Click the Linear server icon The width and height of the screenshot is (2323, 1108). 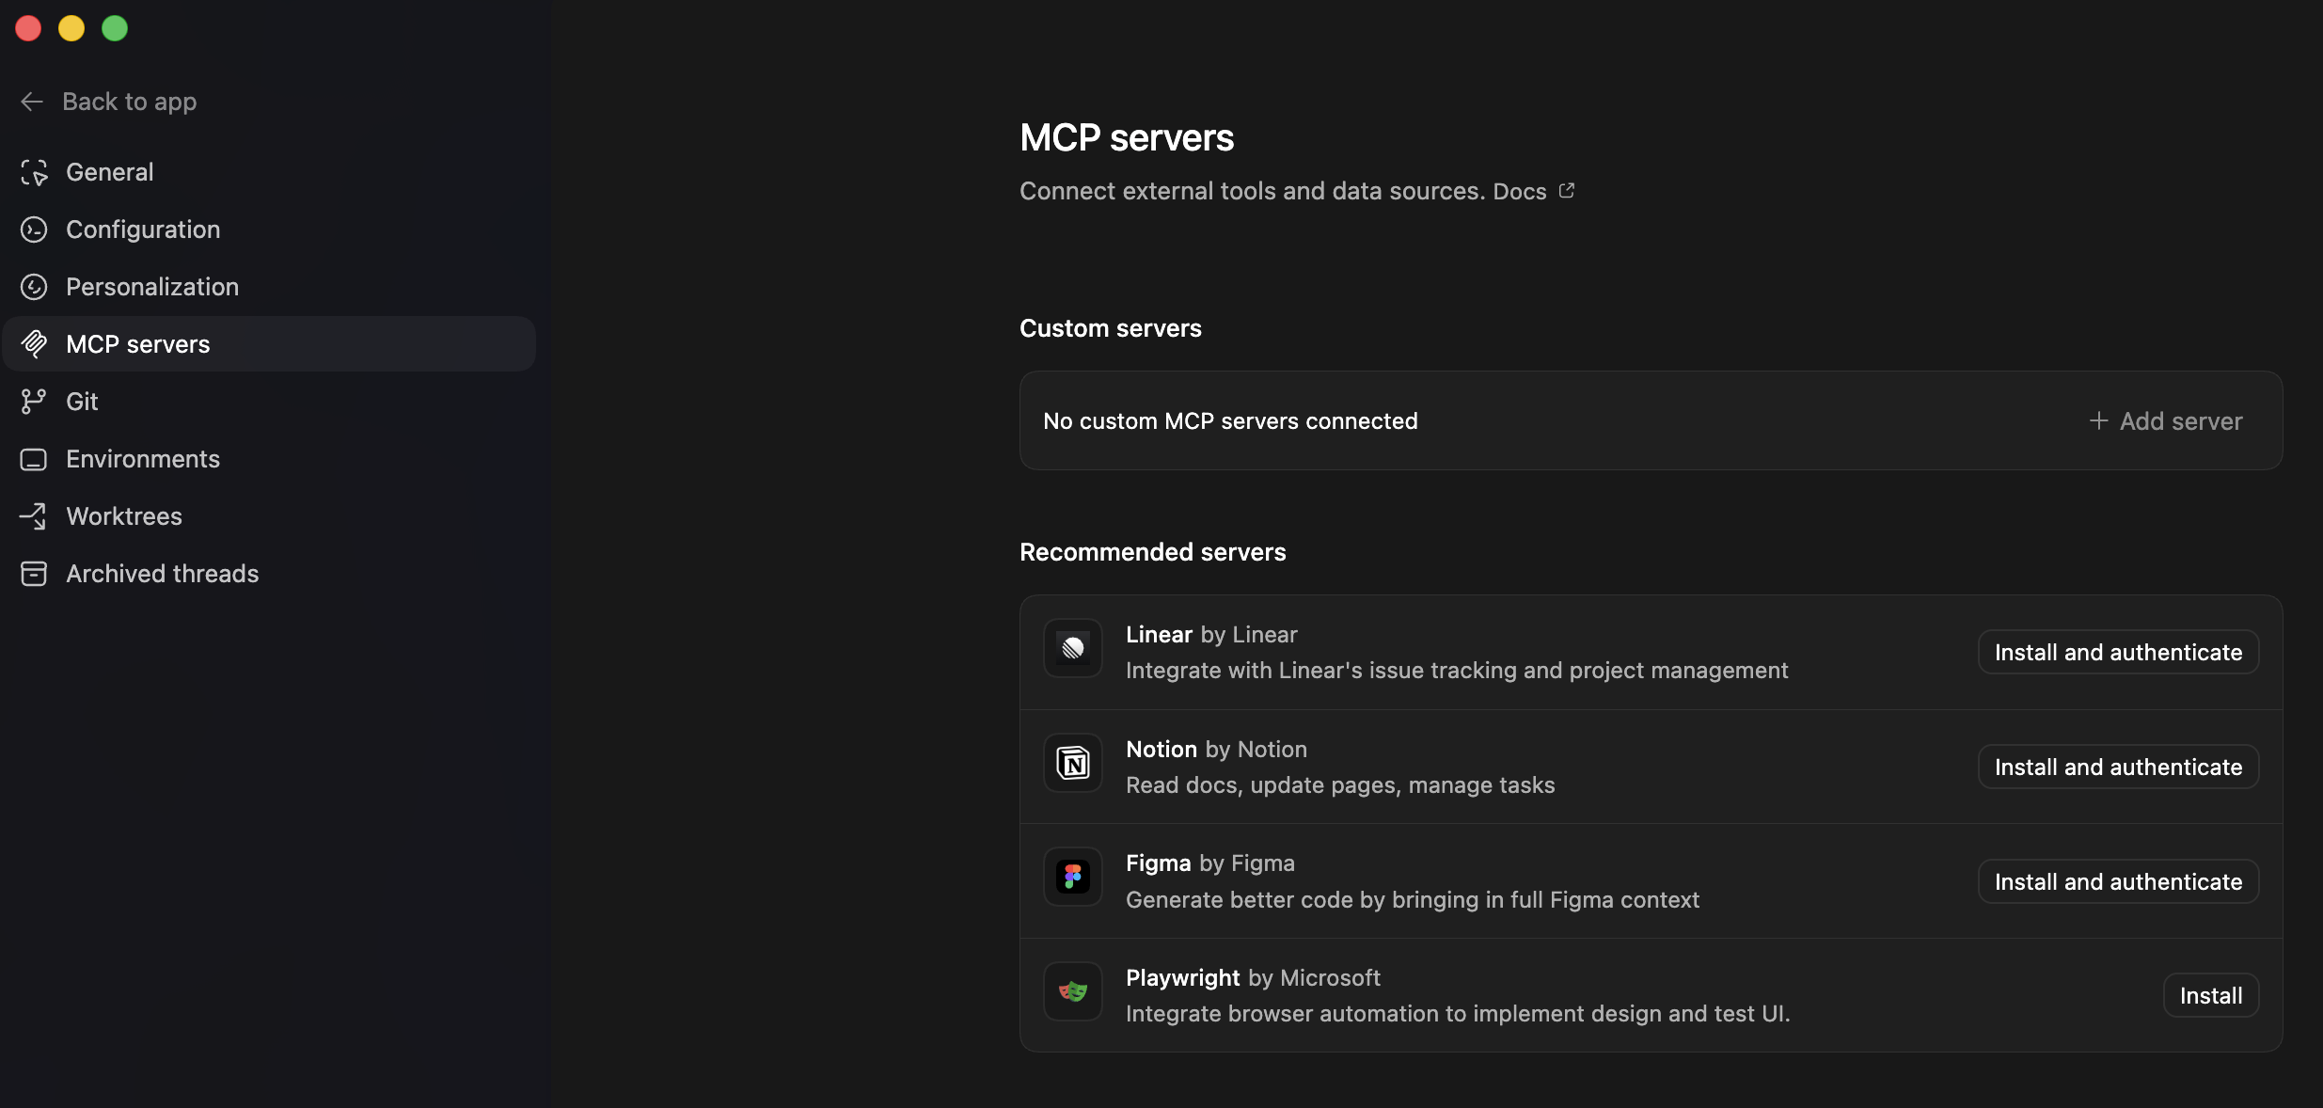click(1072, 648)
